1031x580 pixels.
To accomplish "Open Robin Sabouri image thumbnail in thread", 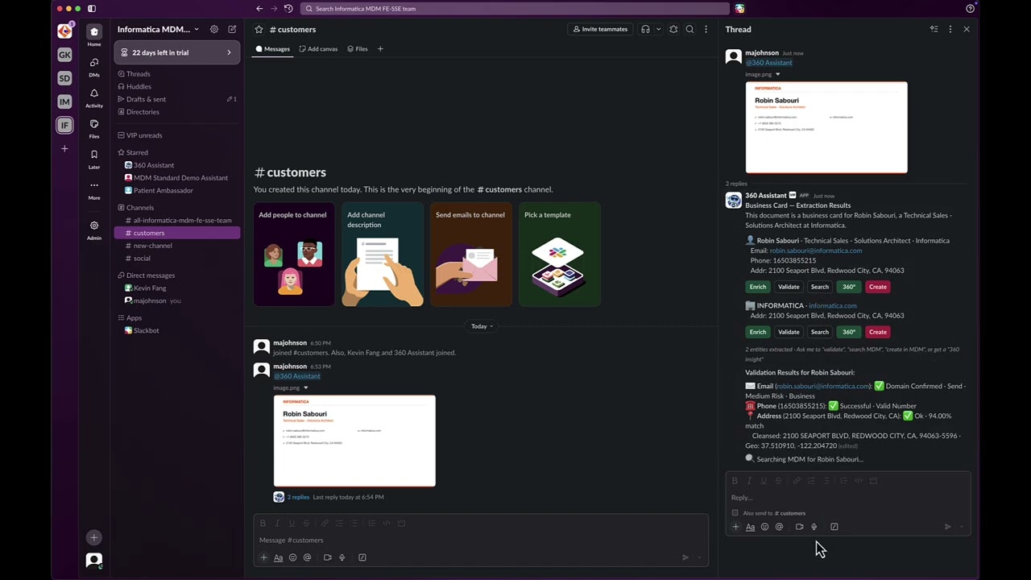I will [826, 127].
